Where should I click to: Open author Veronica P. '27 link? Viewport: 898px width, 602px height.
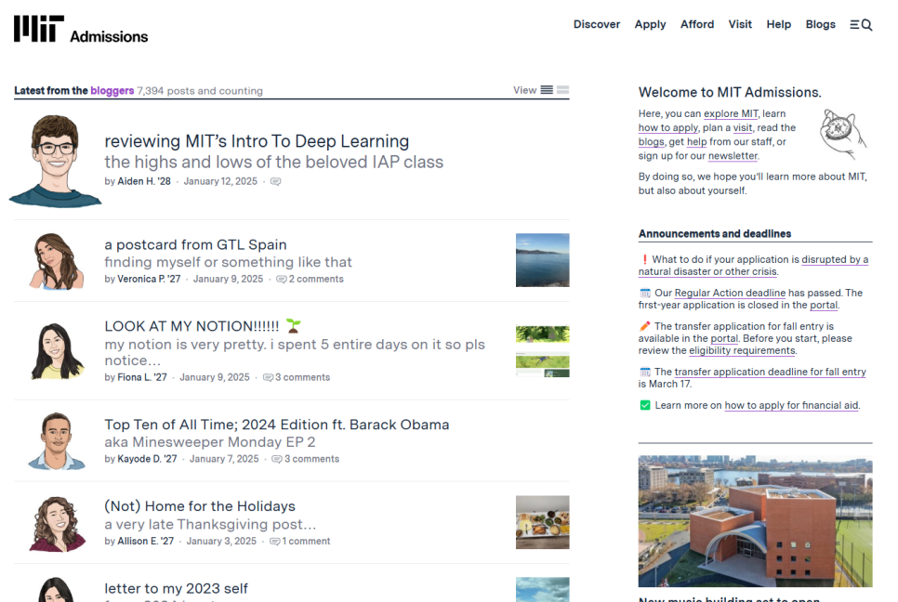(149, 279)
